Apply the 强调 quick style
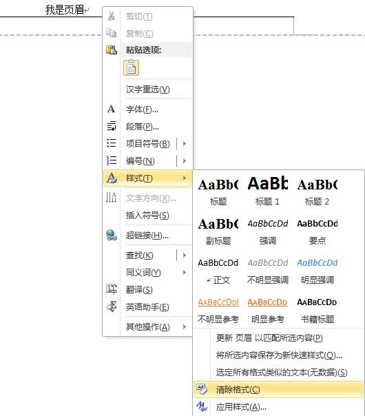This screenshot has width=365, height=416. click(x=267, y=231)
